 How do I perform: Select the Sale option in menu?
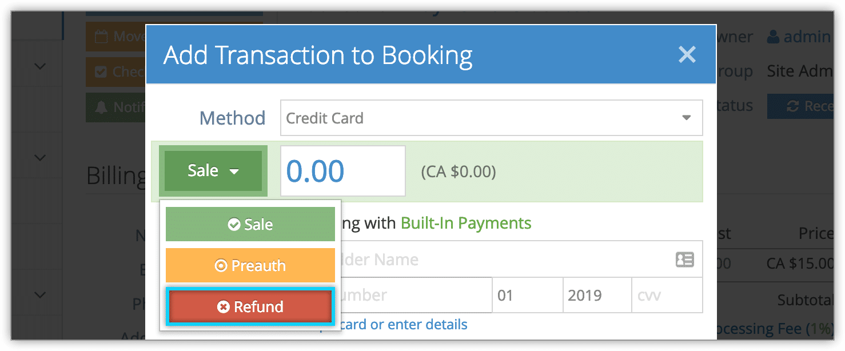pyautogui.click(x=250, y=225)
